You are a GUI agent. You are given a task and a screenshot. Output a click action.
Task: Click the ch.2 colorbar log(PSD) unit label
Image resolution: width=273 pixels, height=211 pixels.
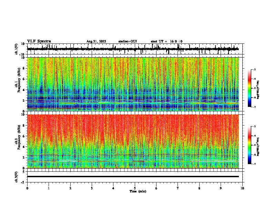pos(258,147)
